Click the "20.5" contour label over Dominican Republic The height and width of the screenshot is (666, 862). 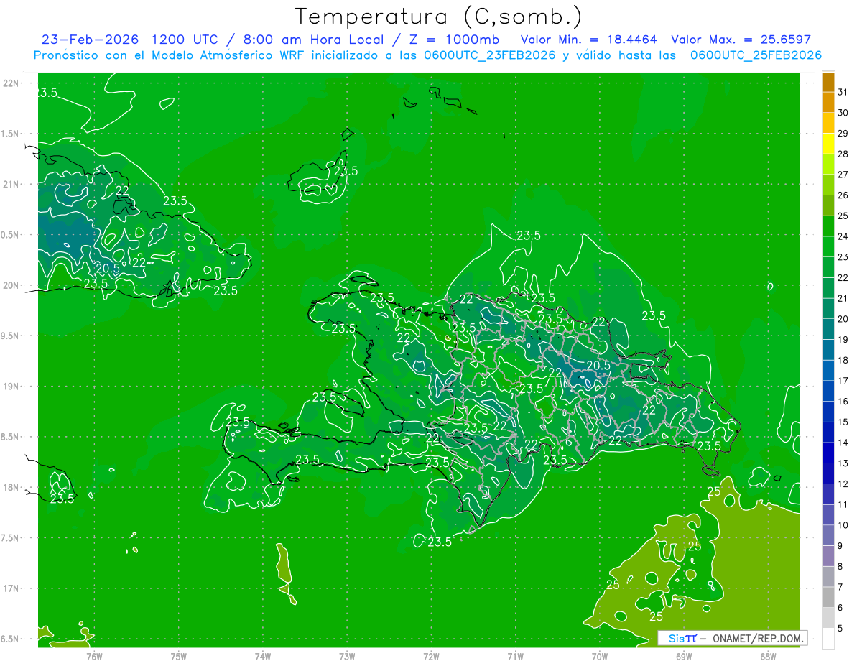(598, 366)
